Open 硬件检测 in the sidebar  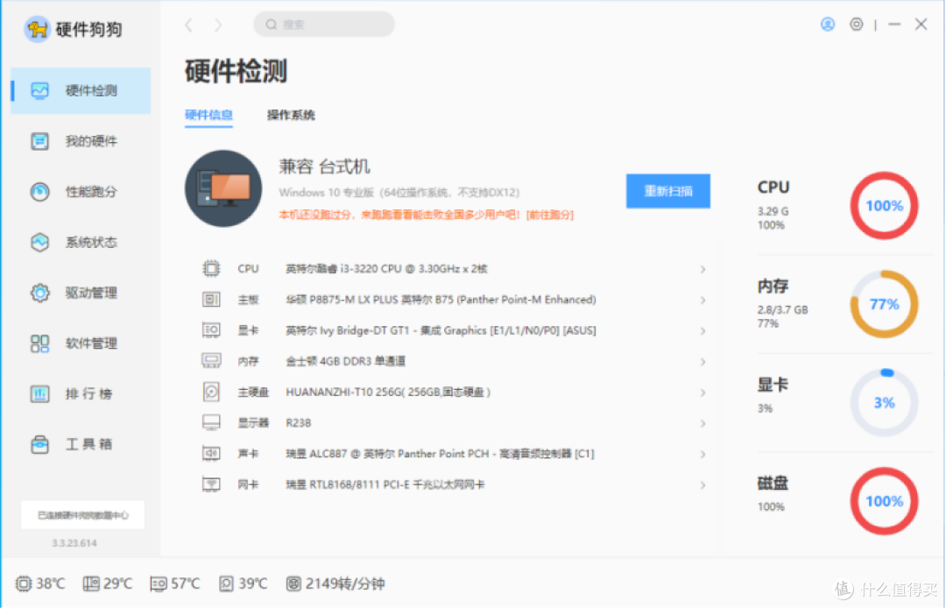81,90
